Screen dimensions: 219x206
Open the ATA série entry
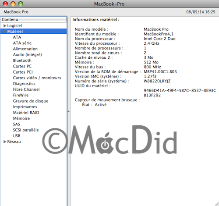point(22,43)
